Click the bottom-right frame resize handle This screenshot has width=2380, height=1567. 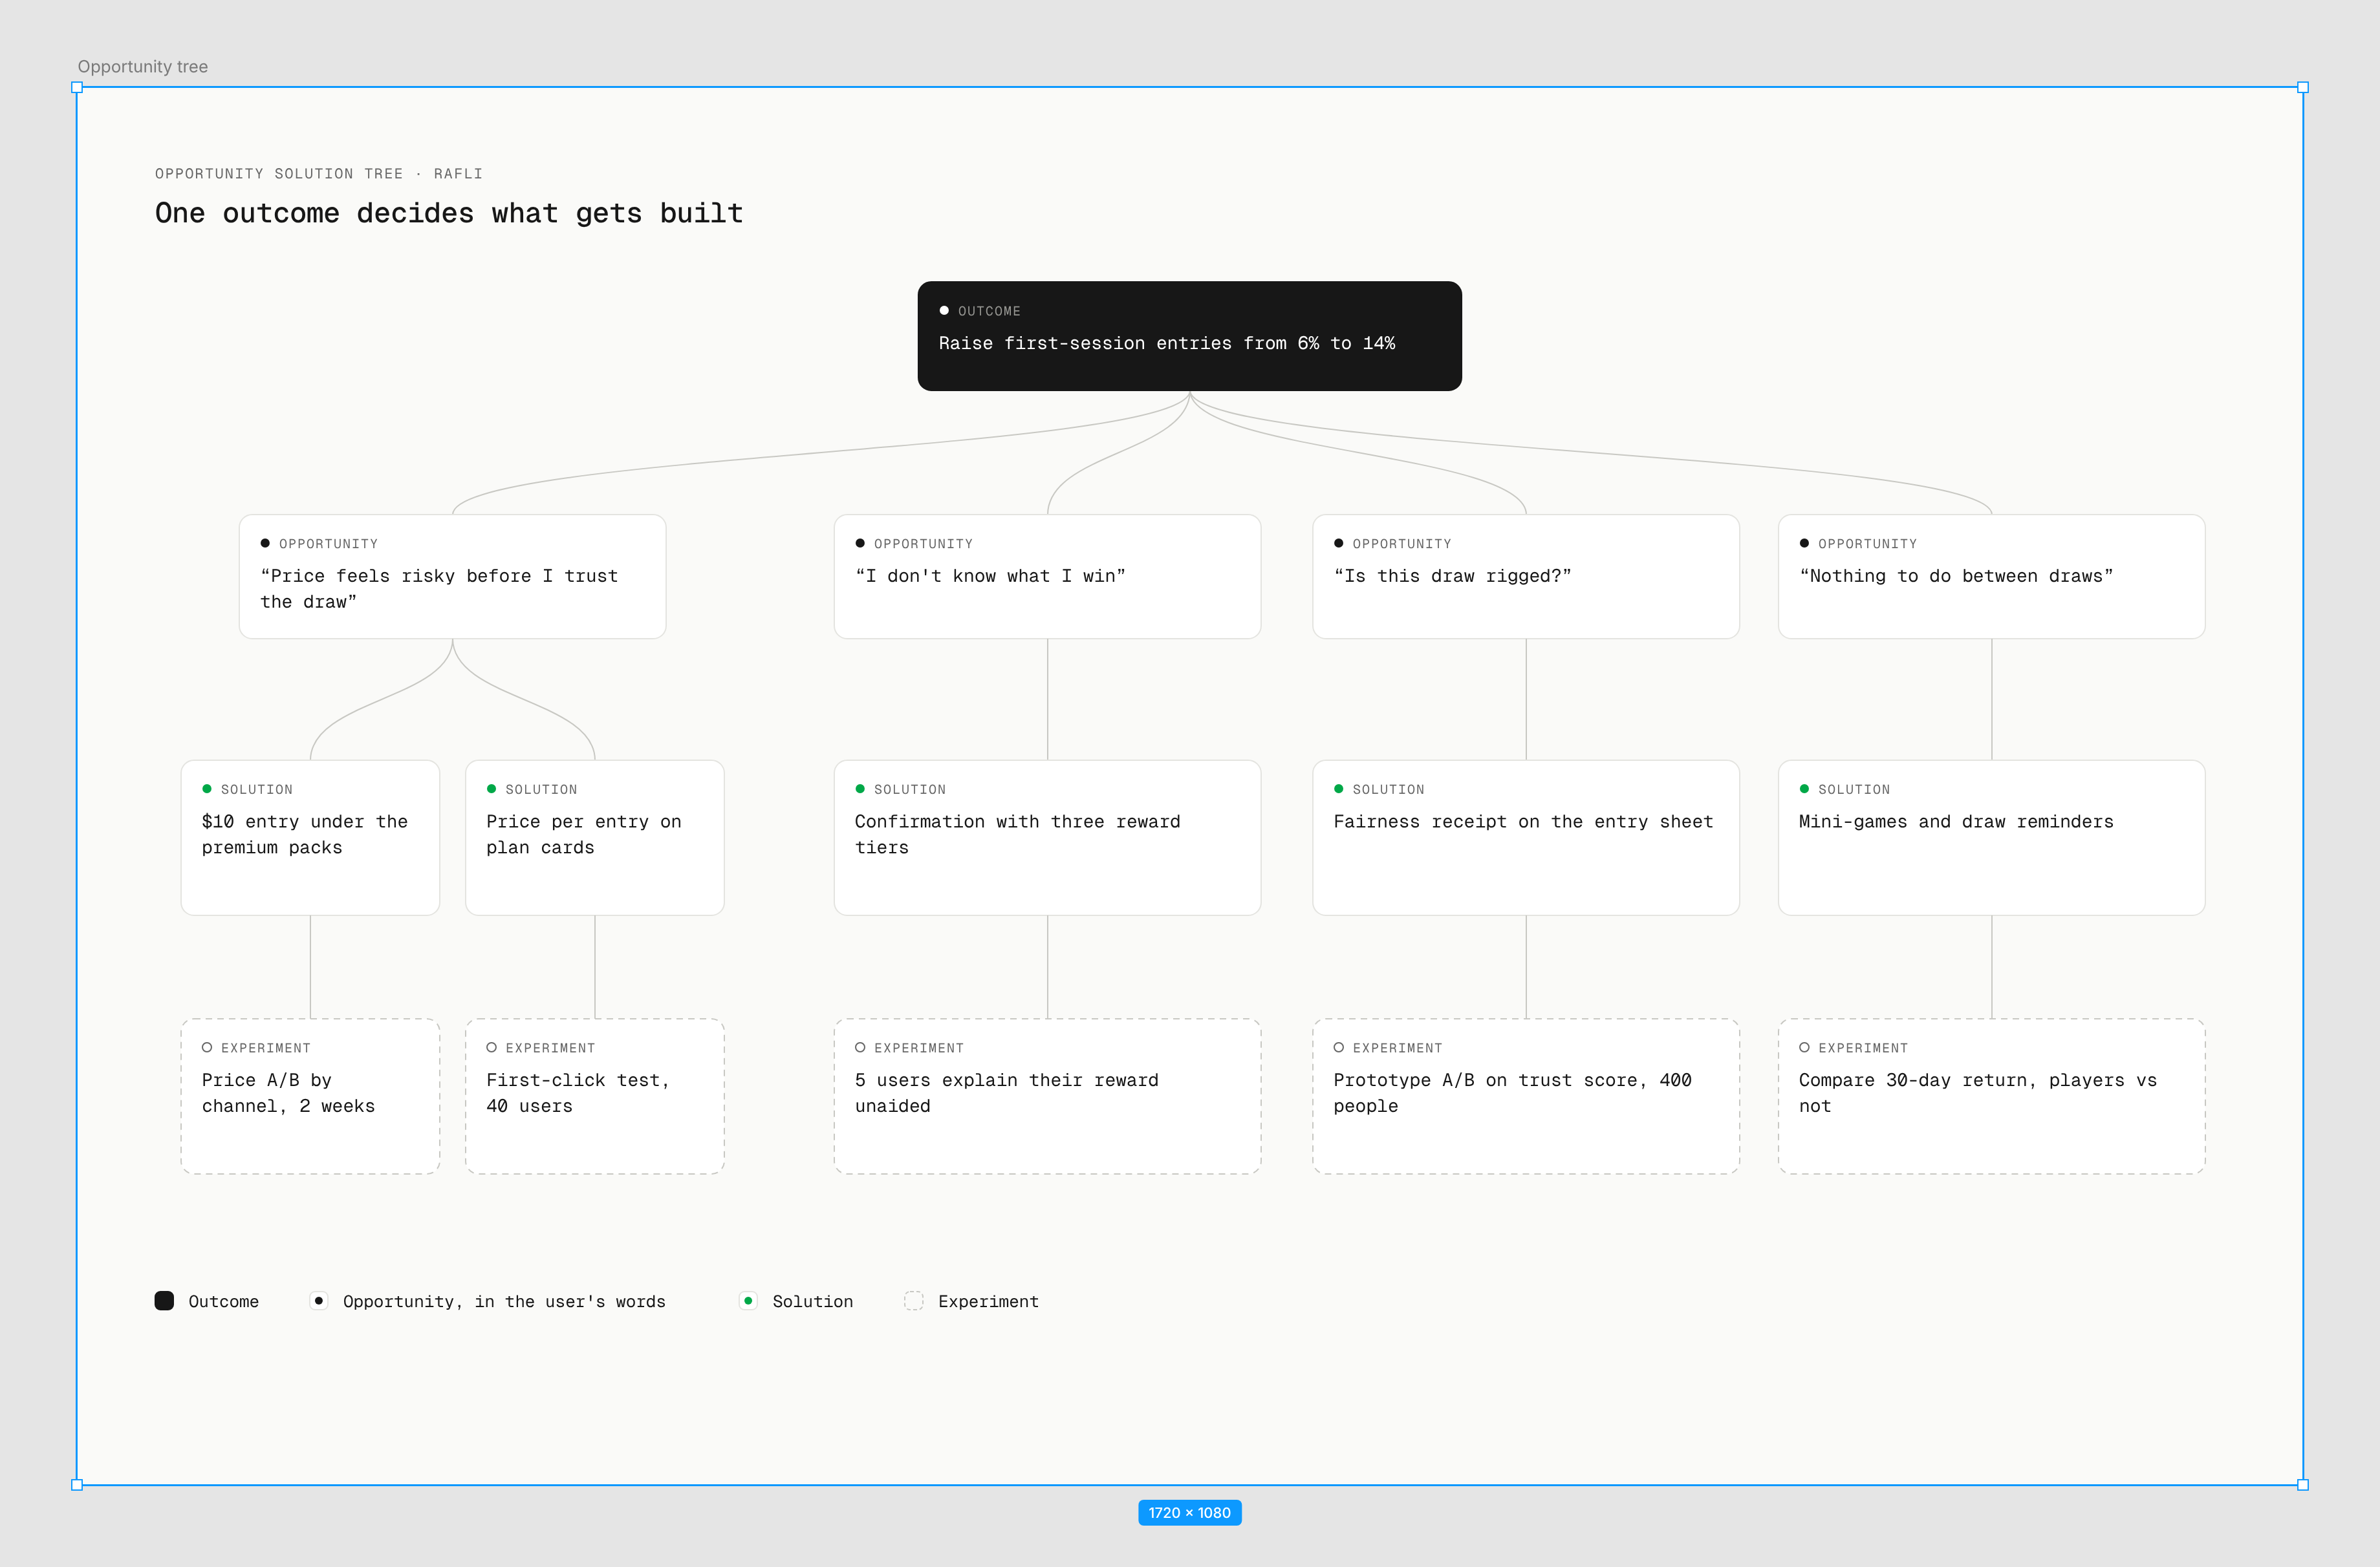pos(2303,1485)
